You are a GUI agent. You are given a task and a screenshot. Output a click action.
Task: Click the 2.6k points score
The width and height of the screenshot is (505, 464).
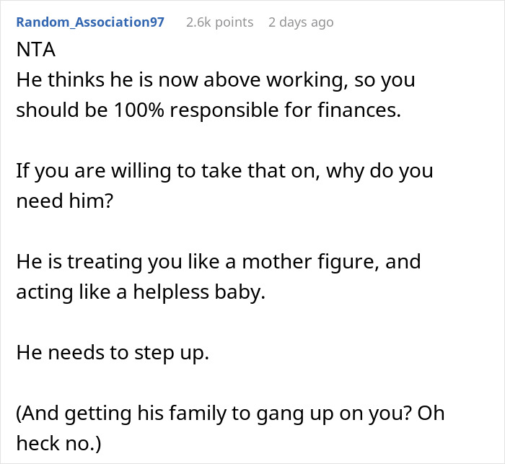[x=219, y=22]
